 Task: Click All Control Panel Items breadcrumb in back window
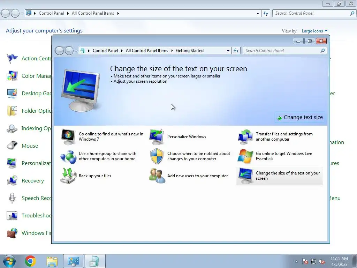93,13
